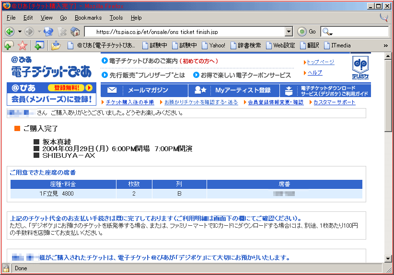Open the View menu
394x275 pixels.
point(46,18)
